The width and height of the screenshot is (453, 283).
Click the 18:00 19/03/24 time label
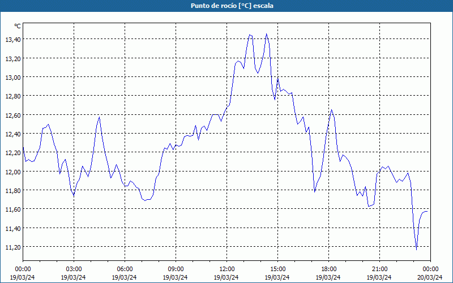328,273
